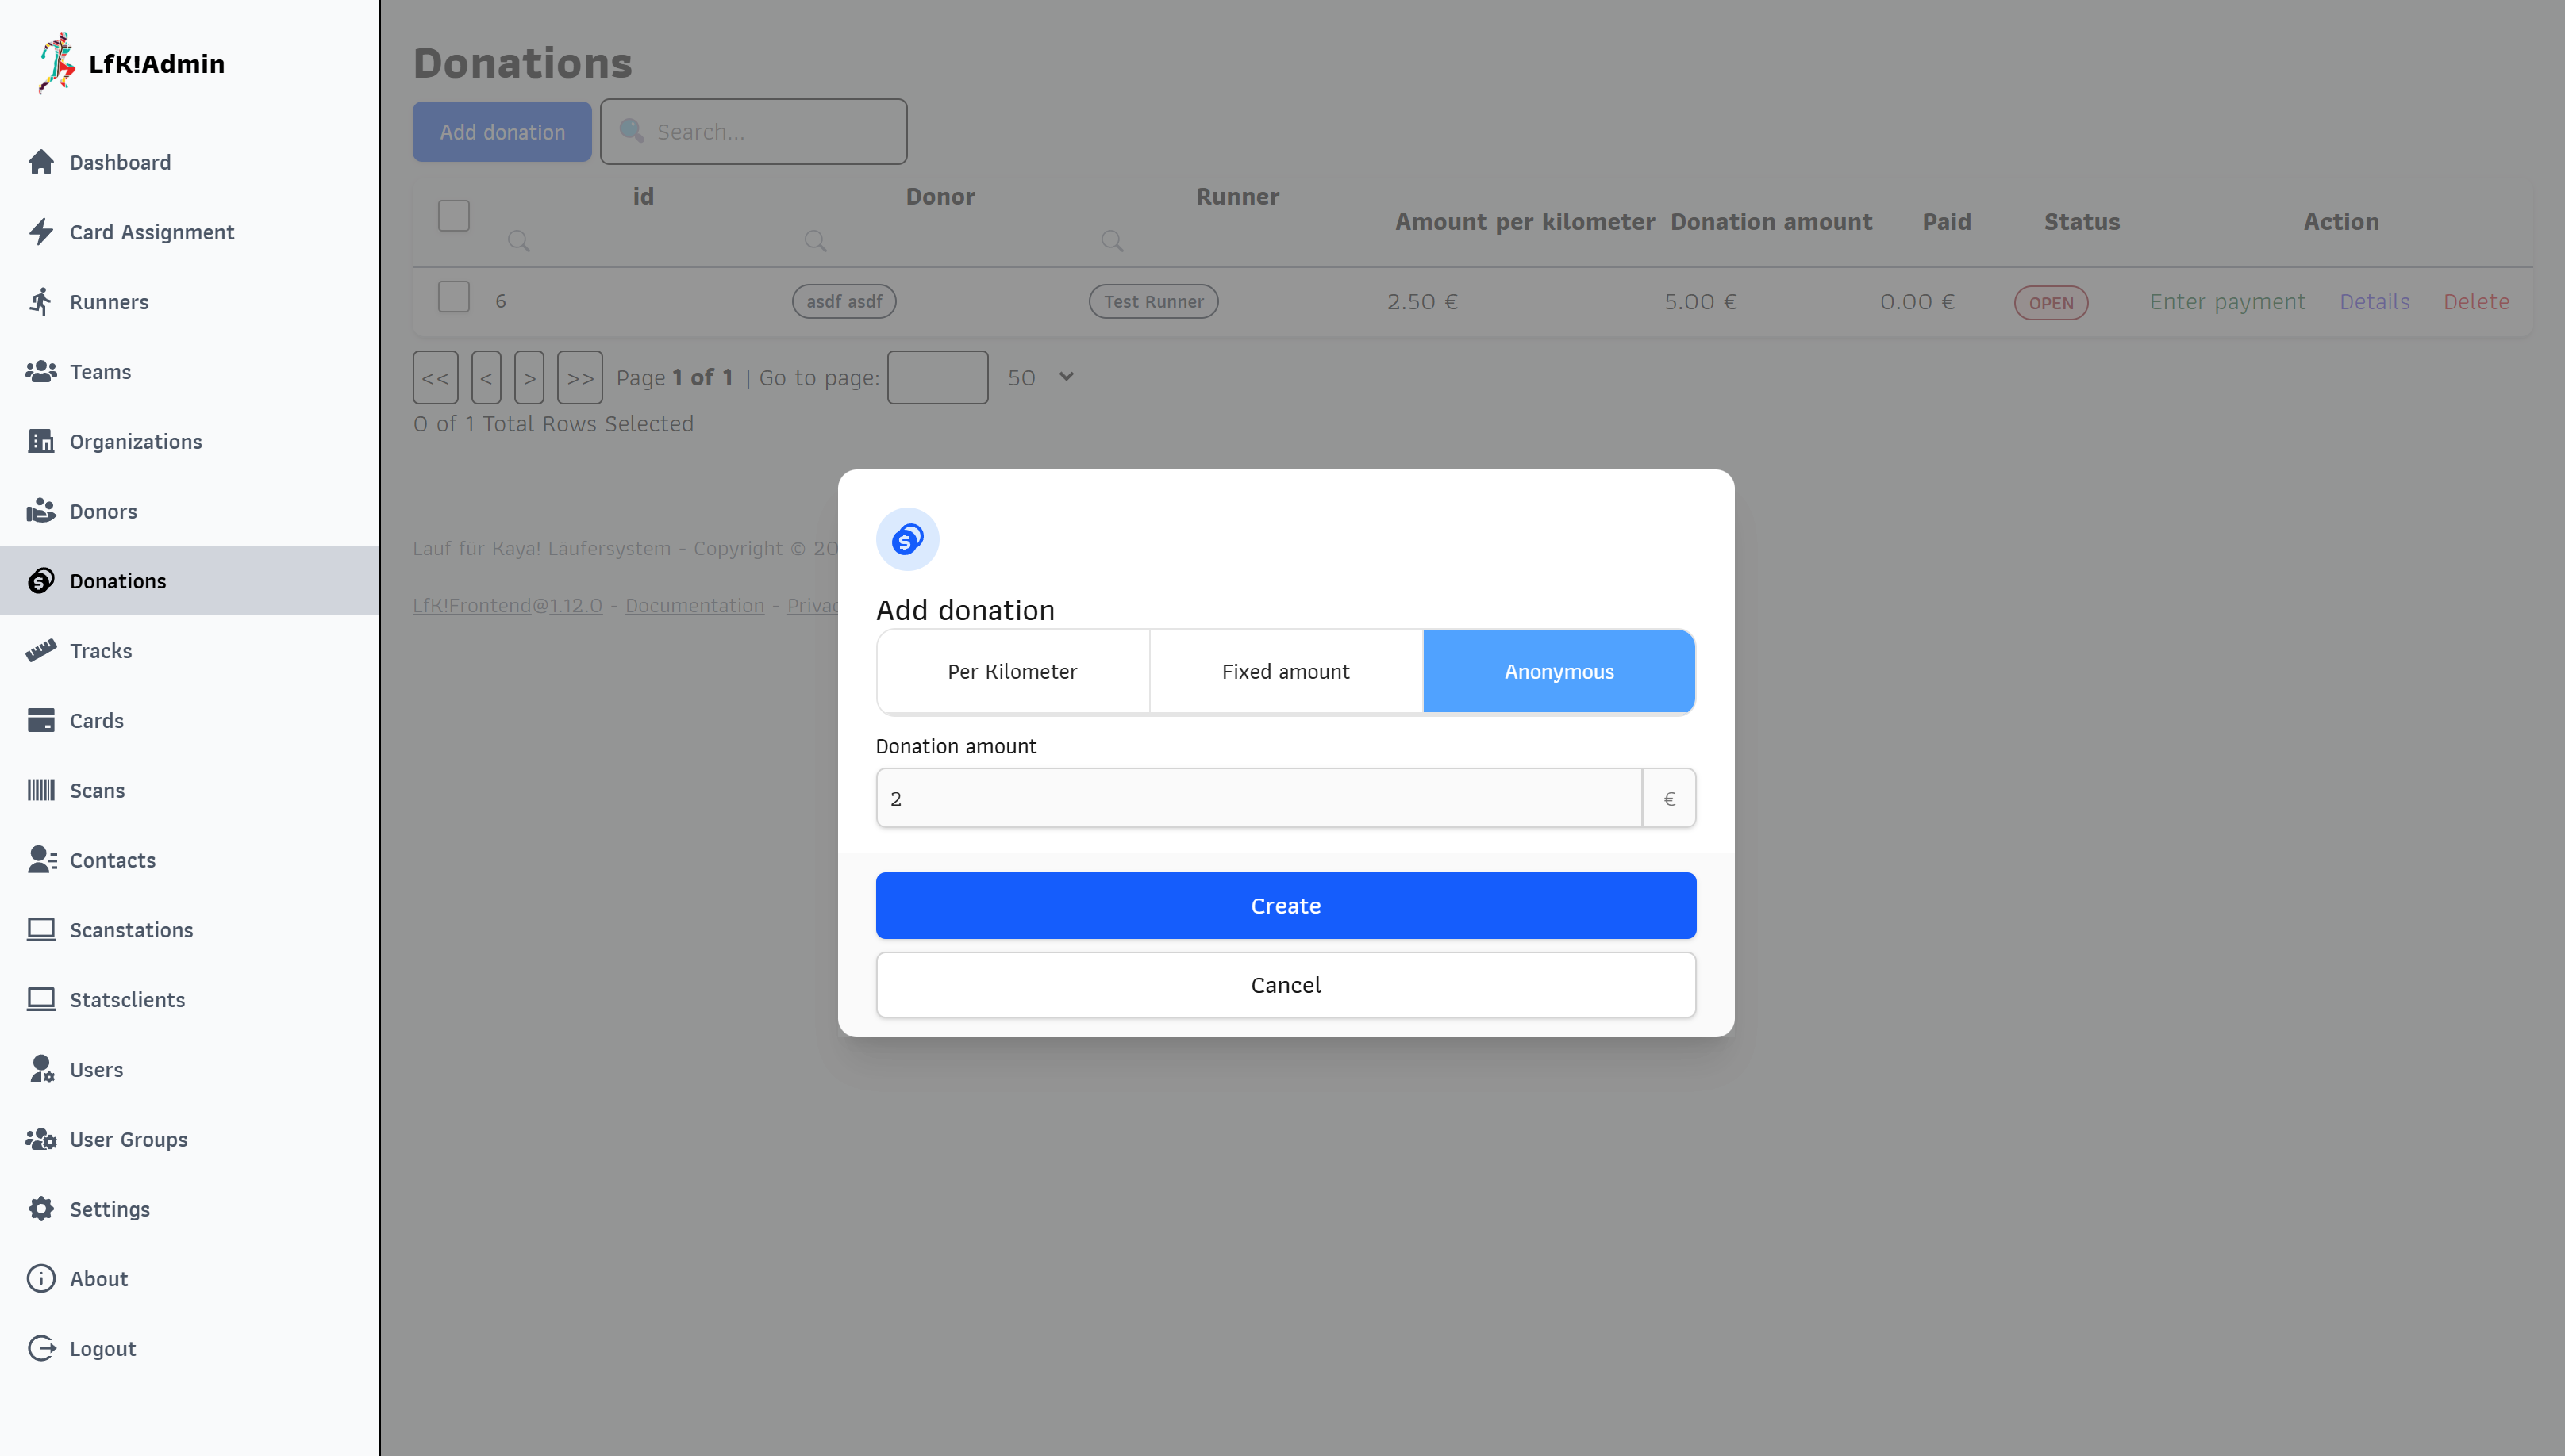The width and height of the screenshot is (2565, 1456).
Task: Select the Anonymous donation type
Action: pyautogui.click(x=1558, y=671)
